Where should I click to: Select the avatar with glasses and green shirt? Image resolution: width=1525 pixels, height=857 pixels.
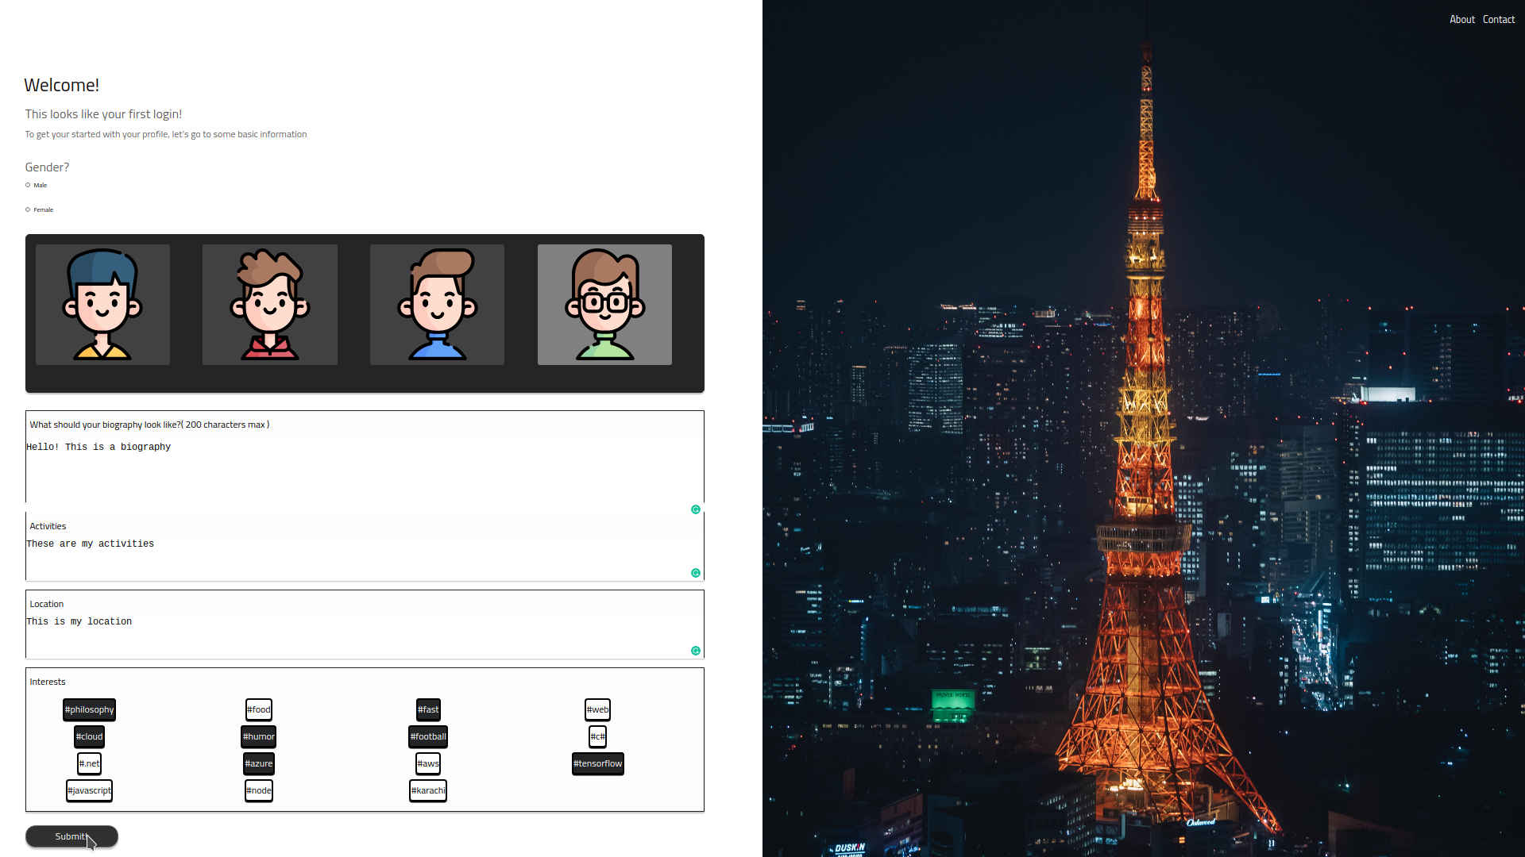click(x=604, y=305)
